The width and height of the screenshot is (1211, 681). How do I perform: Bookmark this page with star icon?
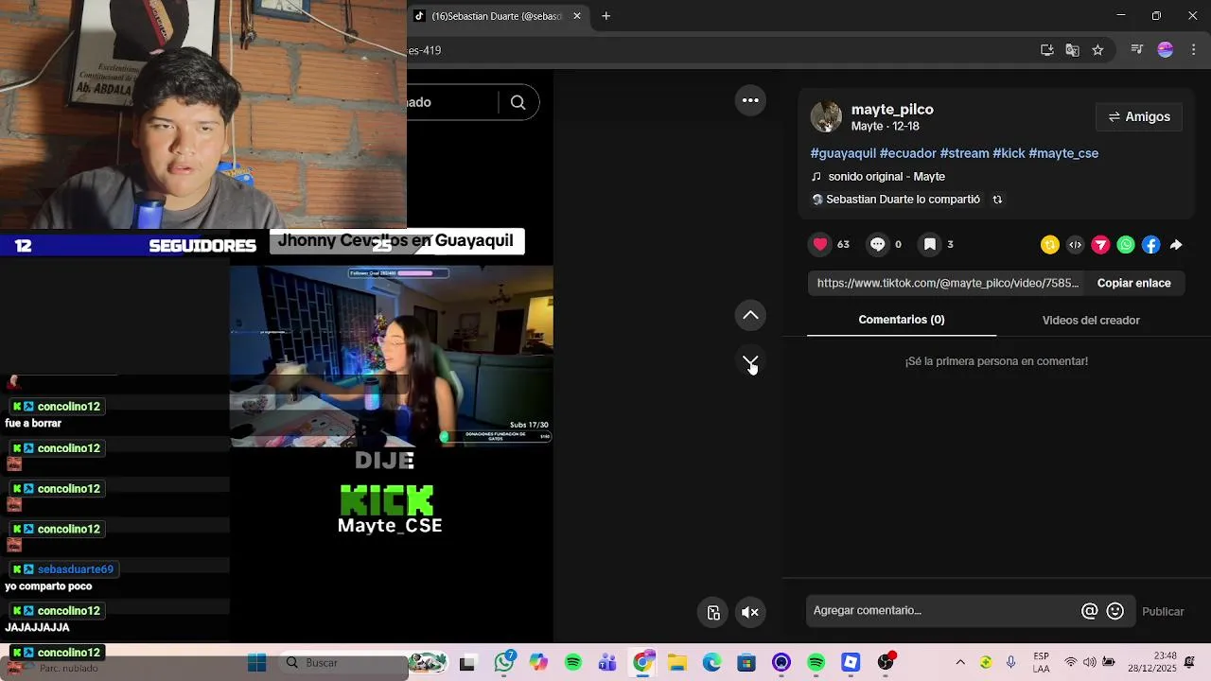pos(1097,50)
